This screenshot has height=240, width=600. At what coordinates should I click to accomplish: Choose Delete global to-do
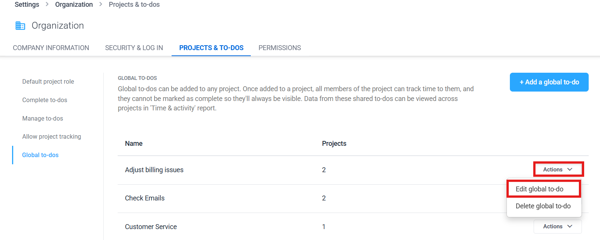[543, 206]
